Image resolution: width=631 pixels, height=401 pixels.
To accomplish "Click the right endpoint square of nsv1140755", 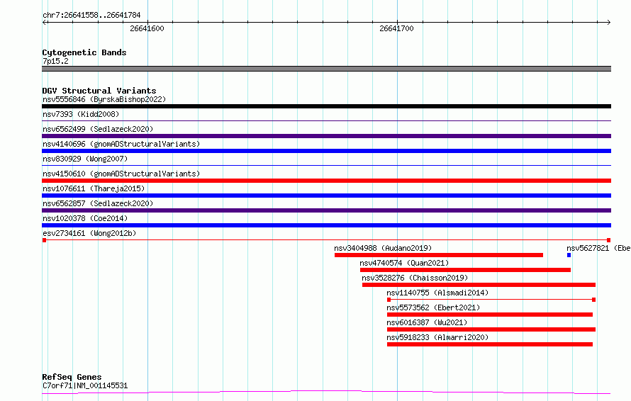I will coord(594,300).
